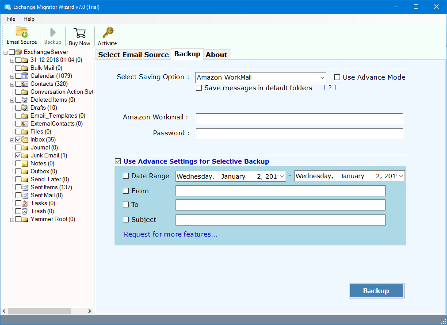Tick the To filter checkbox
The width and height of the screenshot is (447, 325).
(126, 204)
